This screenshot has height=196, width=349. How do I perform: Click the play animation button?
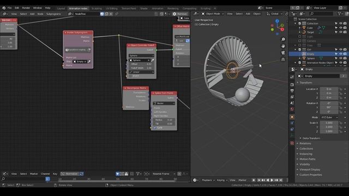pyautogui.click(x=272, y=180)
